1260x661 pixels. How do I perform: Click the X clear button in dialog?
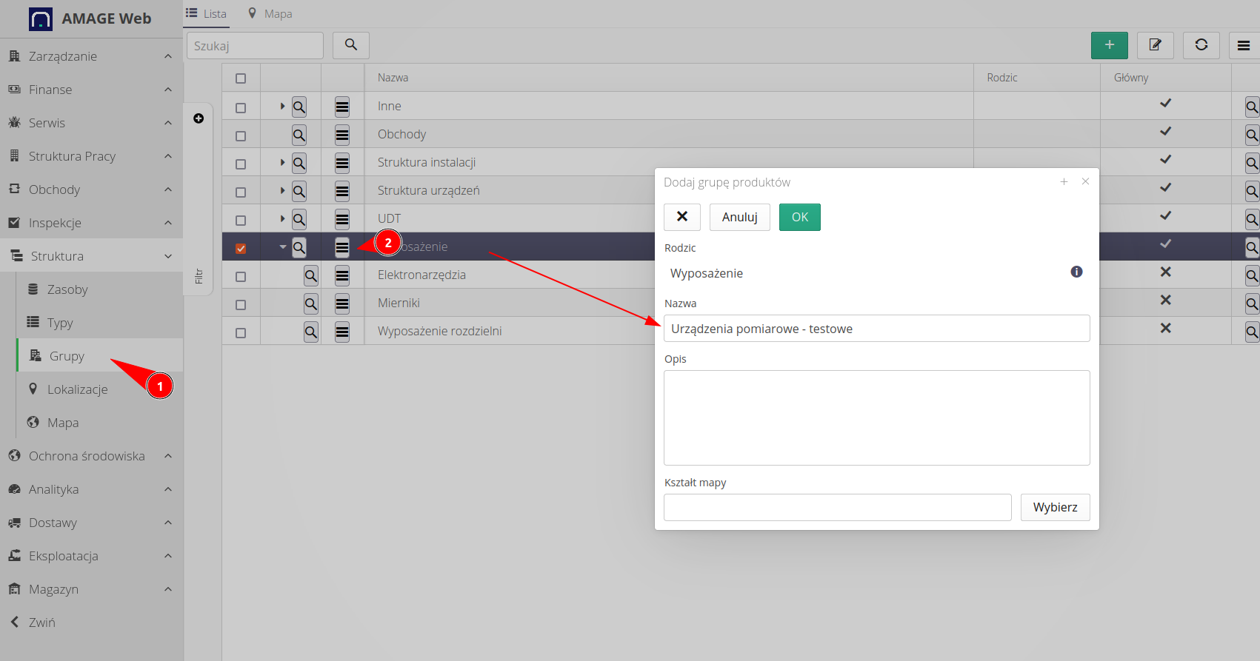tap(682, 217)
